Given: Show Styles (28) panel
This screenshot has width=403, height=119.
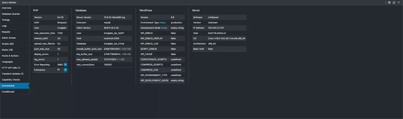Looking at the screenshot, I should [x=15, y=50].
